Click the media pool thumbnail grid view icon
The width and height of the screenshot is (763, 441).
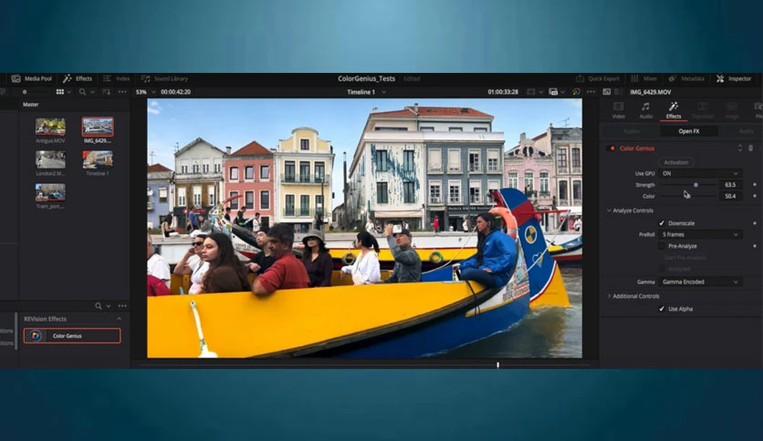[x=60, y=92]
